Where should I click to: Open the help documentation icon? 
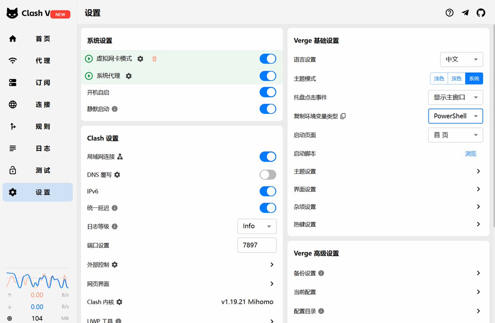pos(450,13)
